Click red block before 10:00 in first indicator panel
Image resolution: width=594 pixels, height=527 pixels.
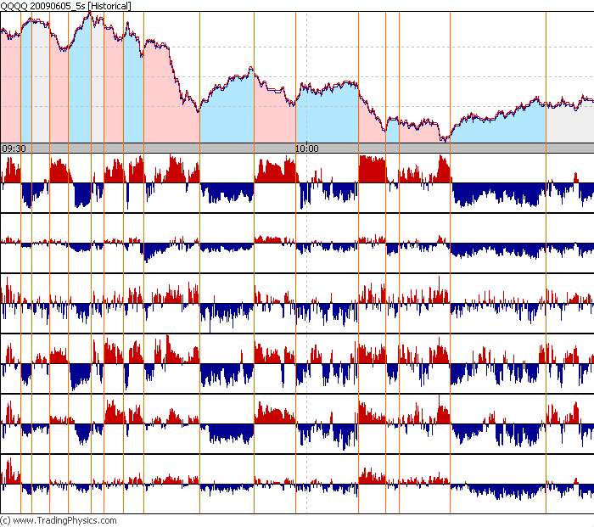coord(276,172)
